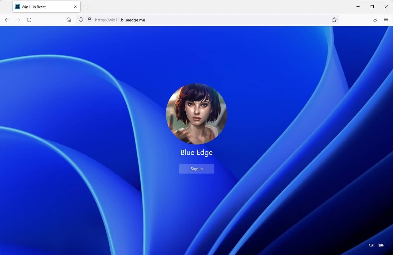Click the back navigation arrow

[x=7, y=20]
